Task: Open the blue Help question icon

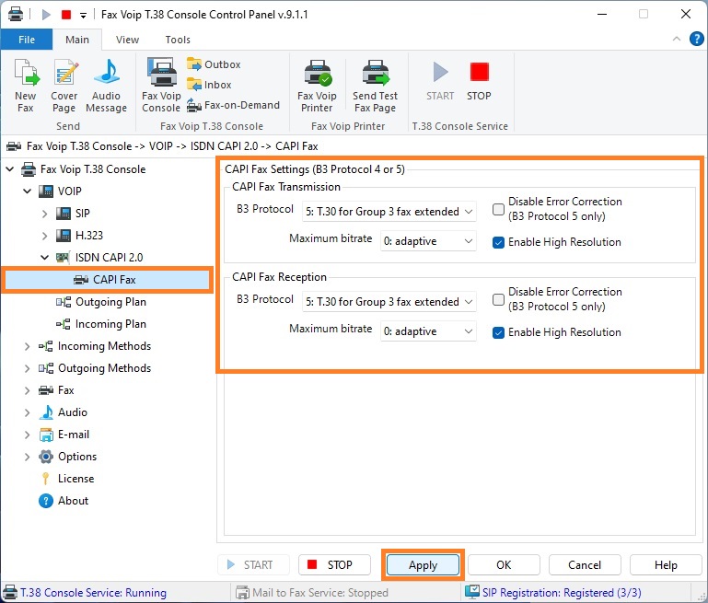Action: (696, 40)
